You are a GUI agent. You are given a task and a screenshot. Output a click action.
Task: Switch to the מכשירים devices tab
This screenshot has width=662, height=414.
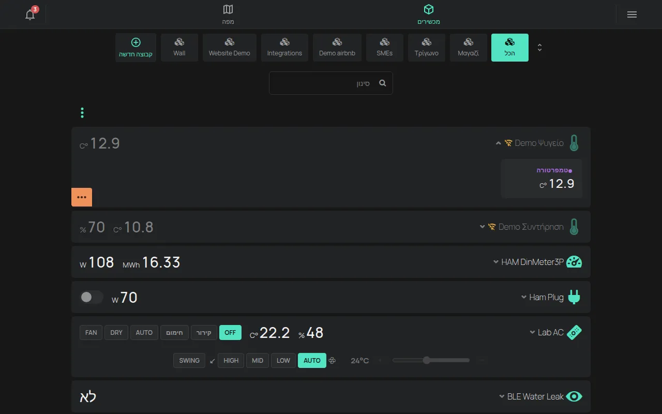pos(429,14)
